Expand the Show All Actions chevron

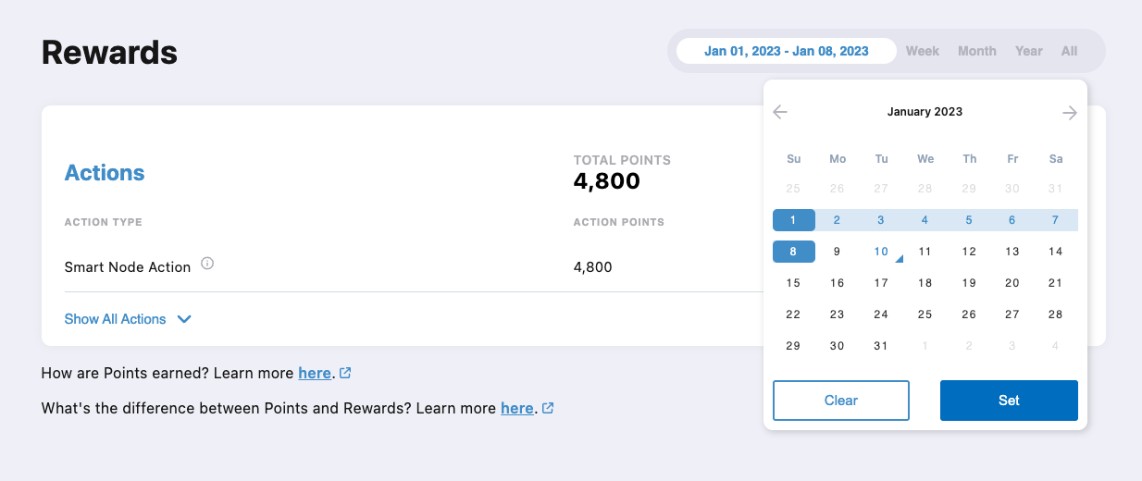point(184,319)
